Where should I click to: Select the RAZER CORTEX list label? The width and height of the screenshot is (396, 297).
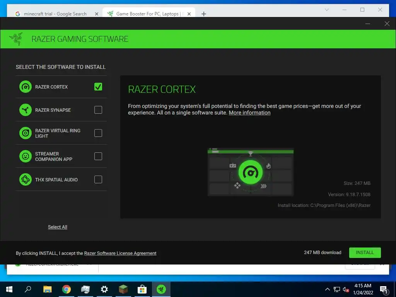pyautogui.click(x=51, y=87)
